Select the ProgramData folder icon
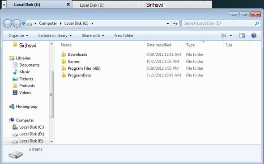Image resolution: width=264 pixels, height=164 pixels. point(64,75)
